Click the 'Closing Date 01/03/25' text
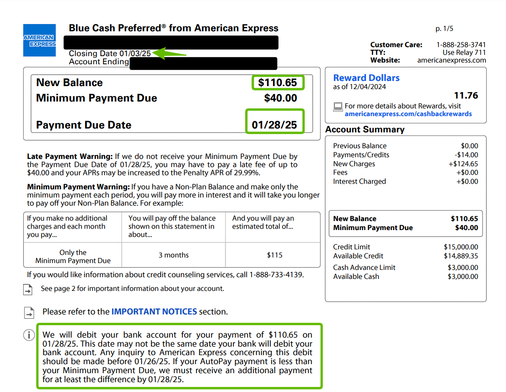 click(110, 53)
